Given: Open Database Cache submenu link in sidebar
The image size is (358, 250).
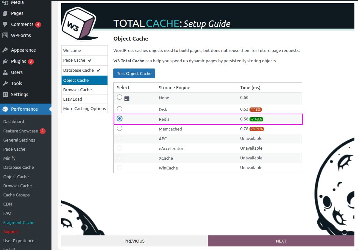Looking at the screenshot, I should pyautogui.click(x=19, y=168).
